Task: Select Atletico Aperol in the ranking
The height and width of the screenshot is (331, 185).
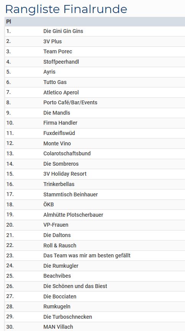Action: (x=61, y=92)
